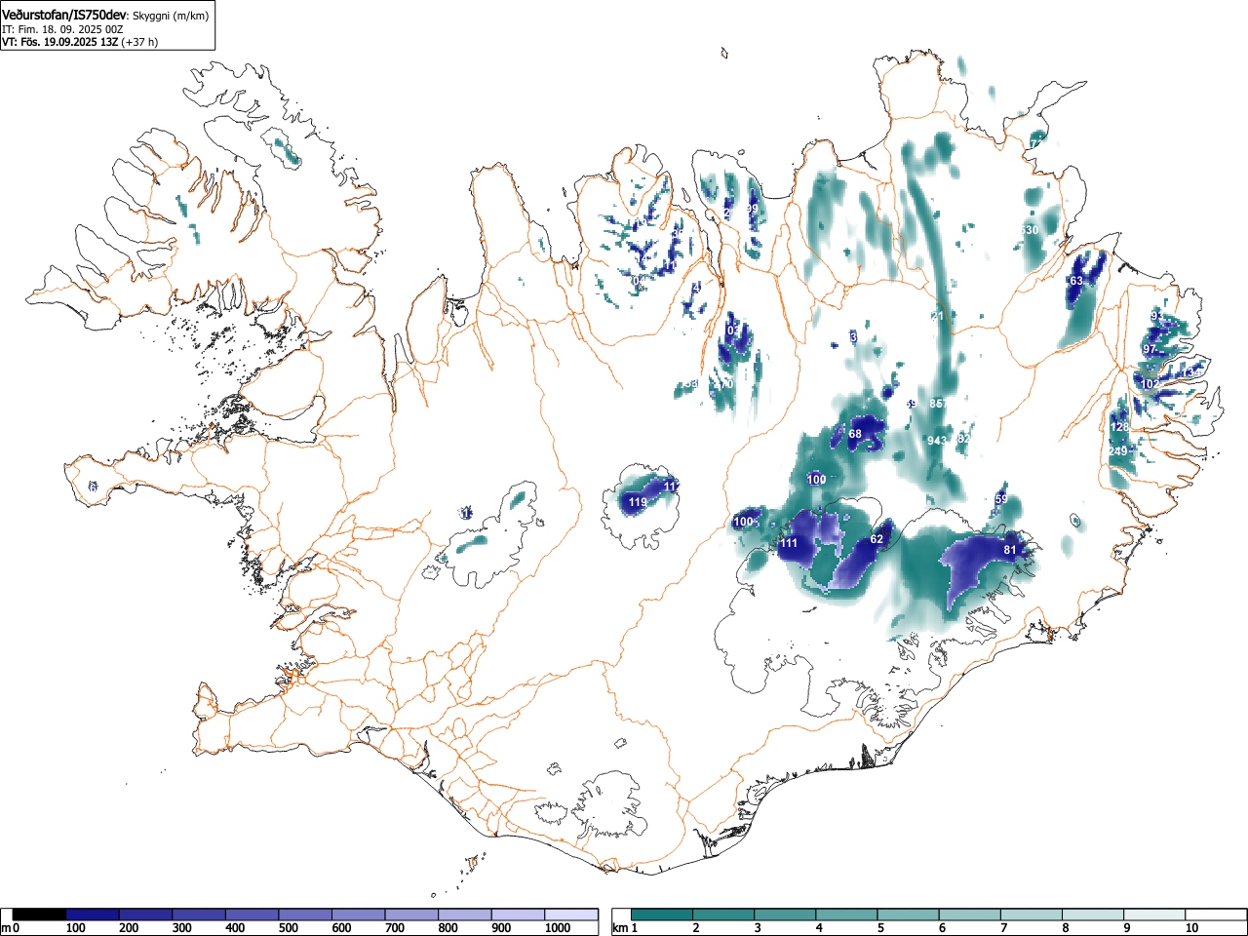
Task: Pick the black 0–100 m legend swatch
Action: point(39,915)
